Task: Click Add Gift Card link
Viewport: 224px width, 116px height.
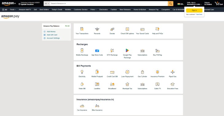Action: (x=52, y=35)
